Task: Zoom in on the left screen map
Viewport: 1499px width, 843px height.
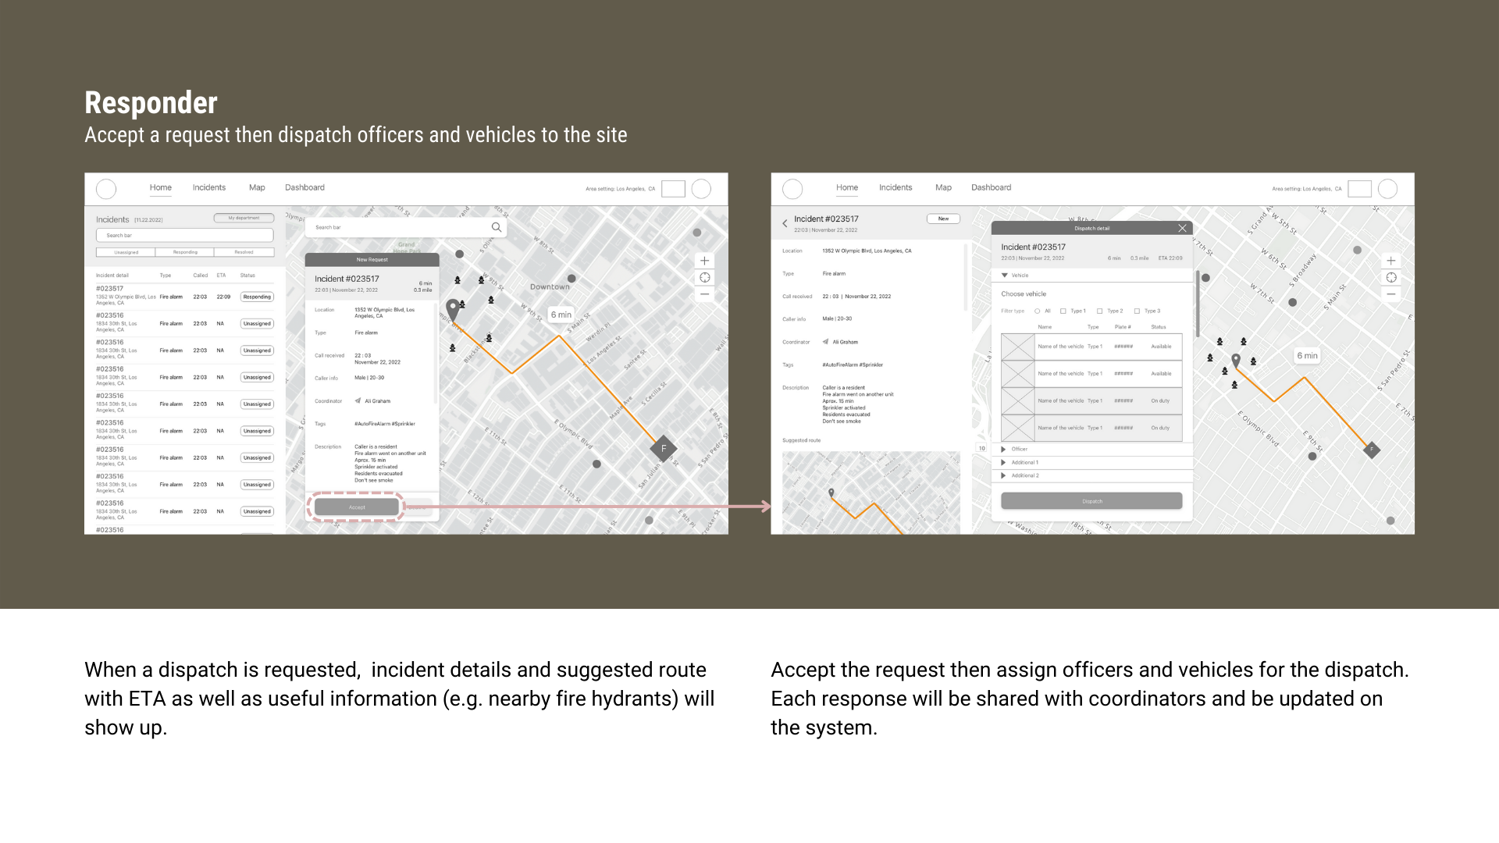Action: tap(704, 261)
